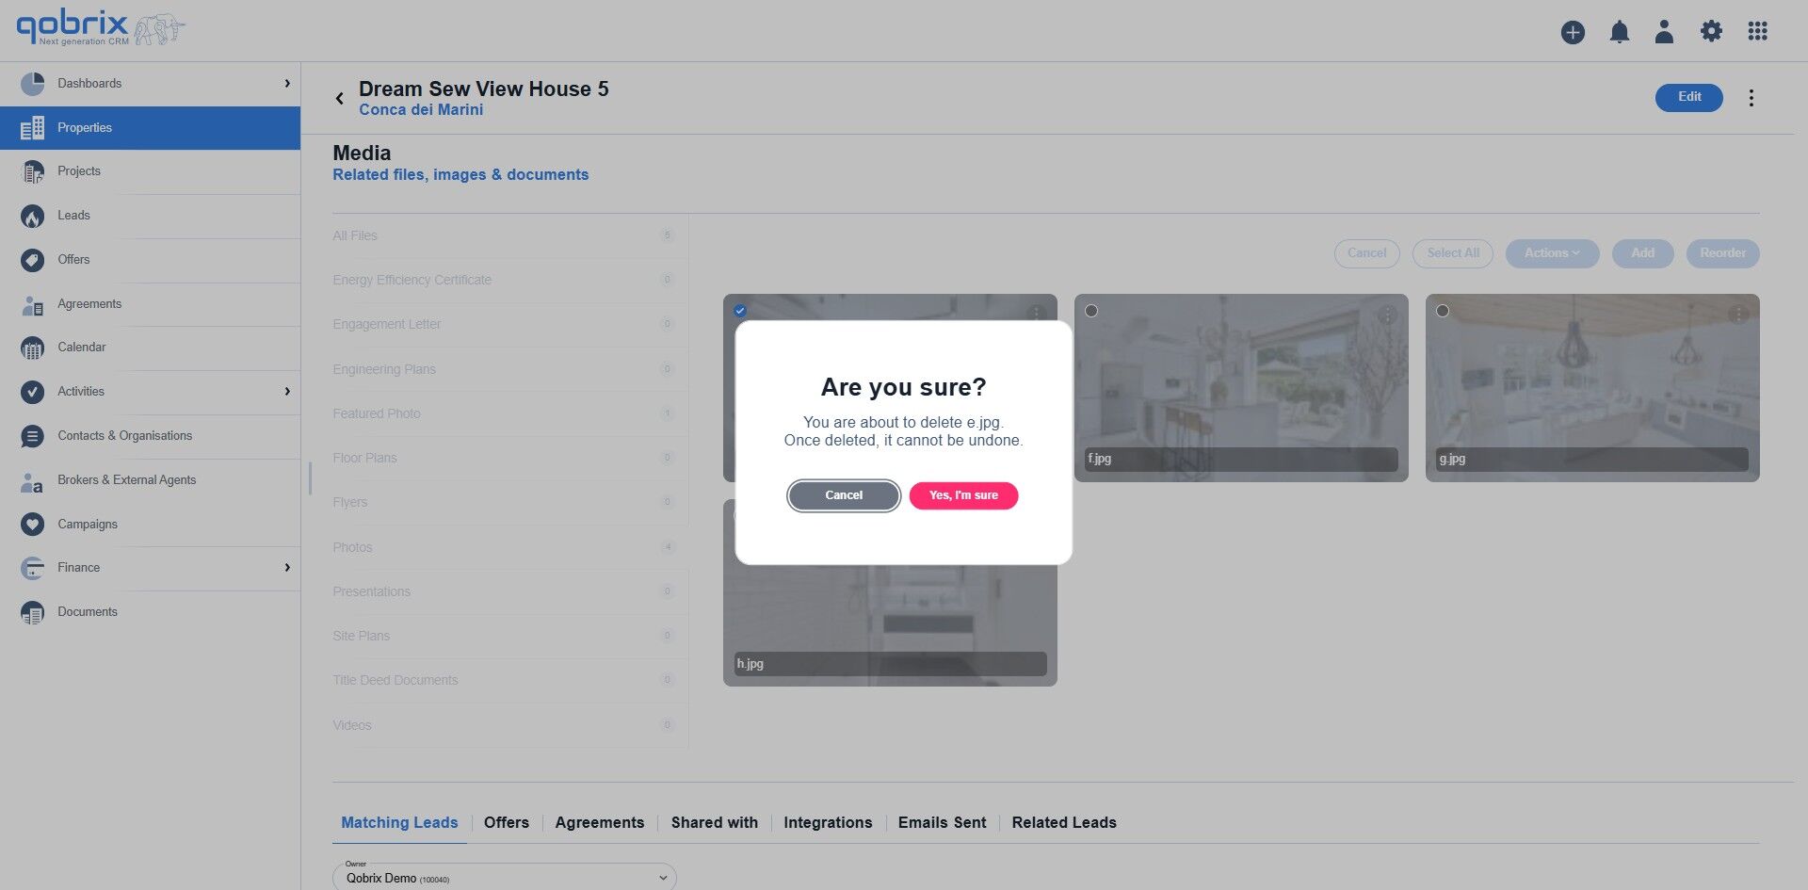Select the Floor Plans category
1808x890 pixels.
pos(509,458)
